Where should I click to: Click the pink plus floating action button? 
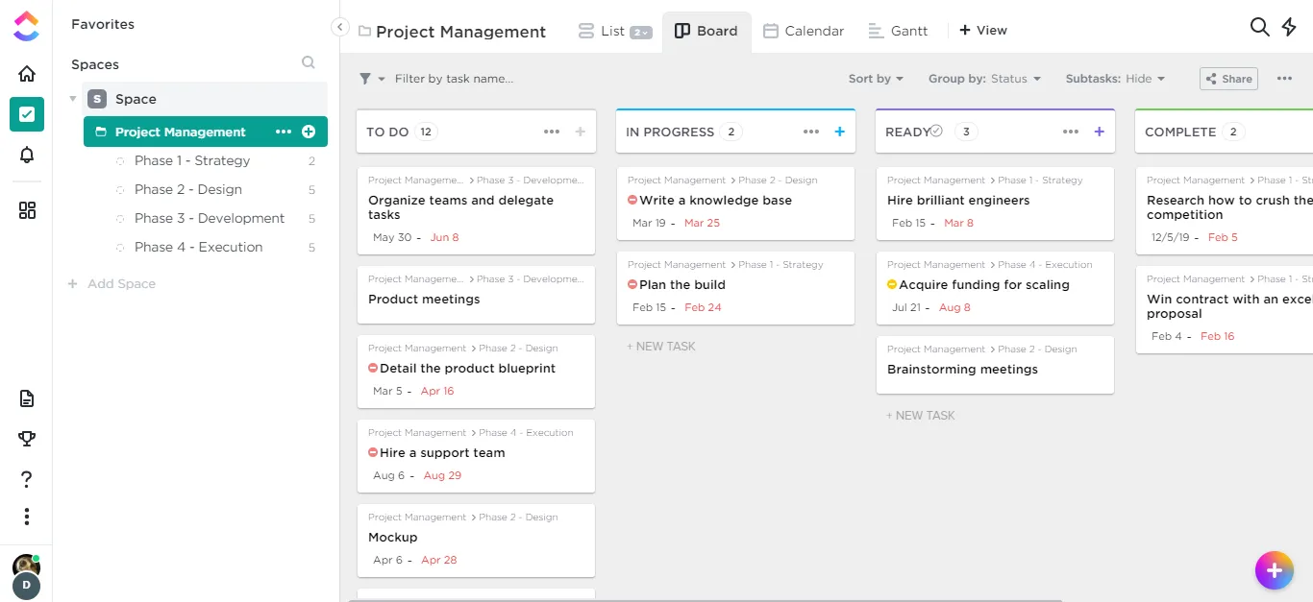1275,570
